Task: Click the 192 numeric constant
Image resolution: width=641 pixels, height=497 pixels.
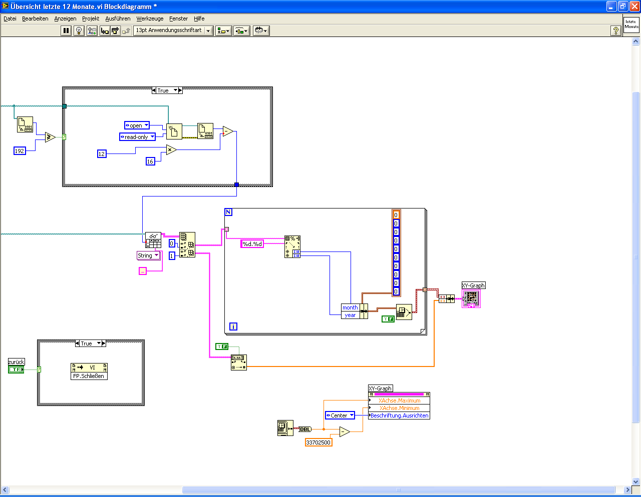Action: [x=20, y=150]
